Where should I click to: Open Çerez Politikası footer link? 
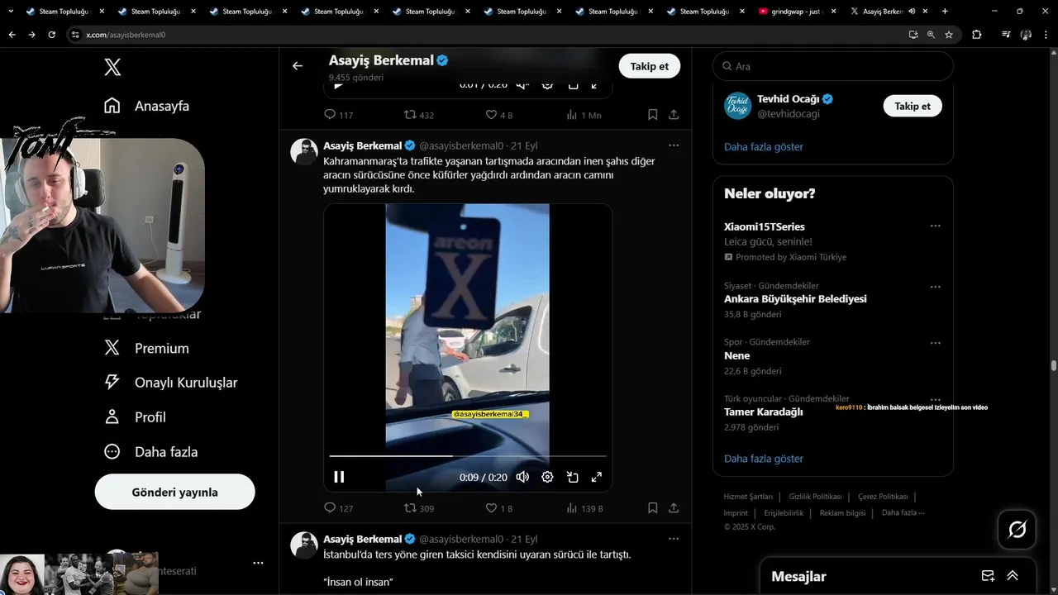coord(883,497)
